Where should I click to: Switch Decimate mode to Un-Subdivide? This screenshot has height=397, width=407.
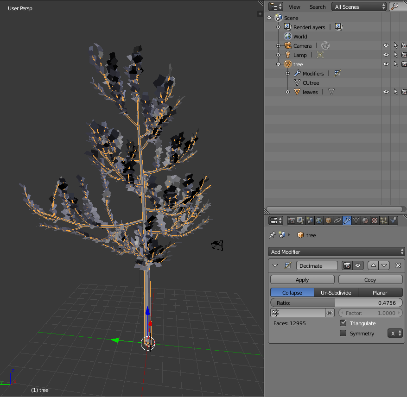pyautogui.click(x=336, y=292)
